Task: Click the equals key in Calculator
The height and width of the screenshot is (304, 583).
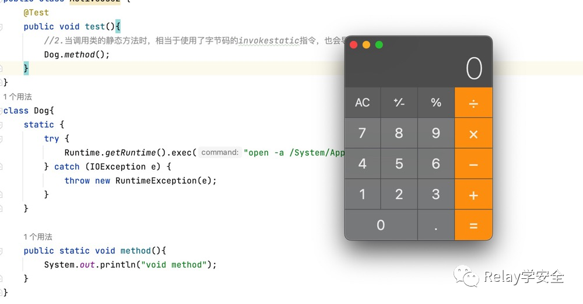Action: tap(473, 225)
